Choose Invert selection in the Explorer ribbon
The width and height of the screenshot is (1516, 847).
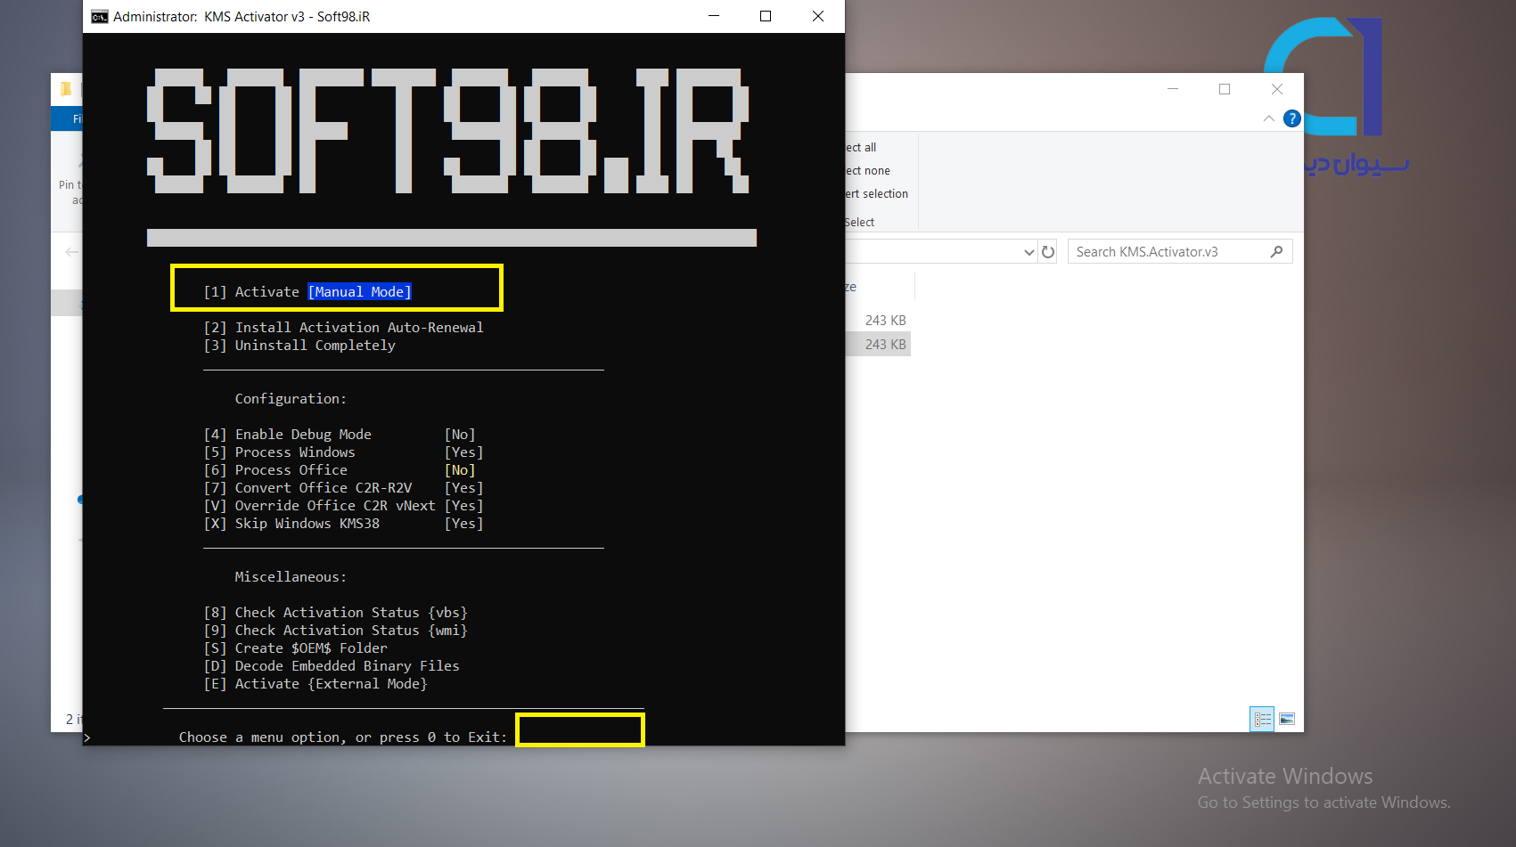click(x=877, y=194)
